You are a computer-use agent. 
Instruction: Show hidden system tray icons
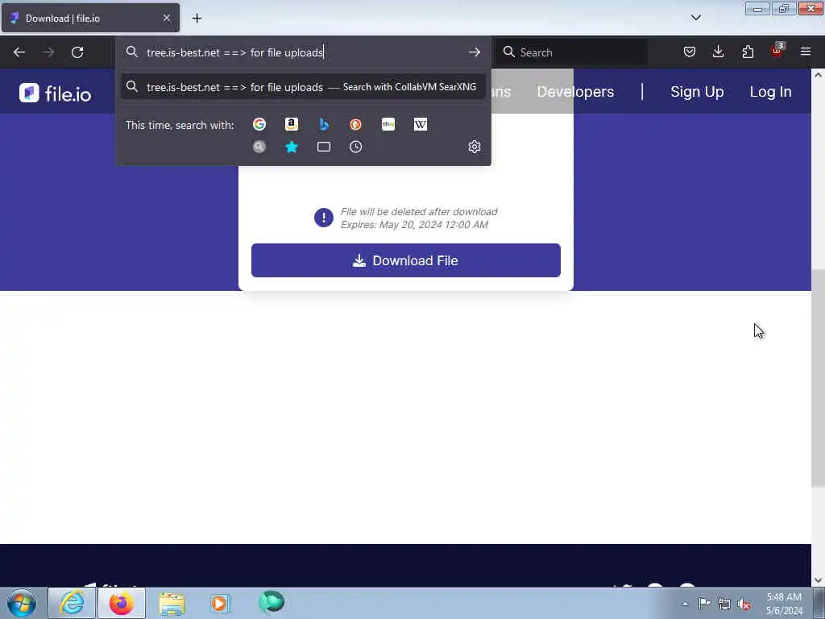685,604
